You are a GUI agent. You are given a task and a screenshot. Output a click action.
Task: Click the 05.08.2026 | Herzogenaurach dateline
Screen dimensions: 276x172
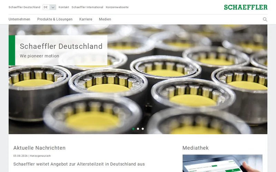coord(32,156)
